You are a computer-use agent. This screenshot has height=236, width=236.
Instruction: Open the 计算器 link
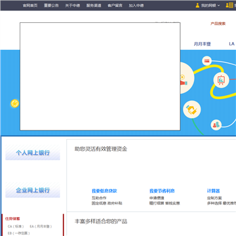[213, 191]
